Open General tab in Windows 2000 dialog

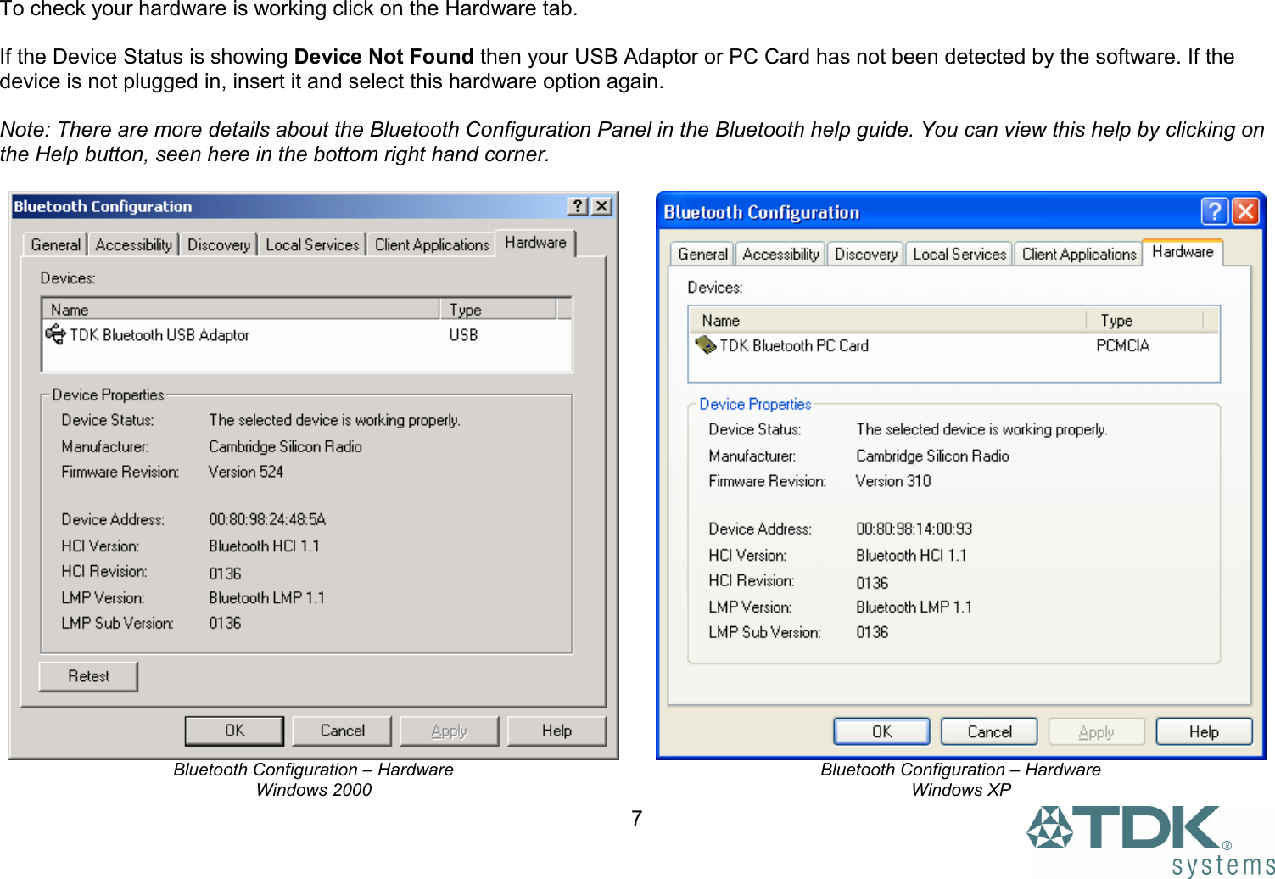55,244
